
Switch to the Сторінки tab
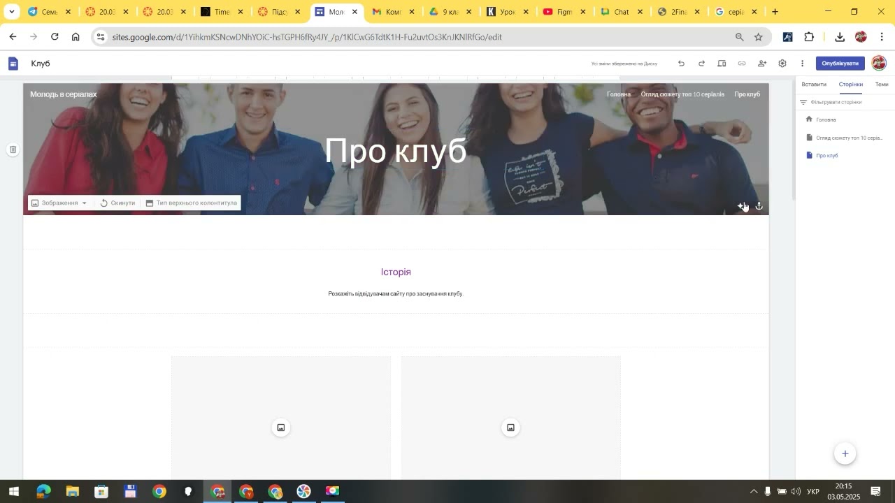pyautogui.click(x=851, y=85)
